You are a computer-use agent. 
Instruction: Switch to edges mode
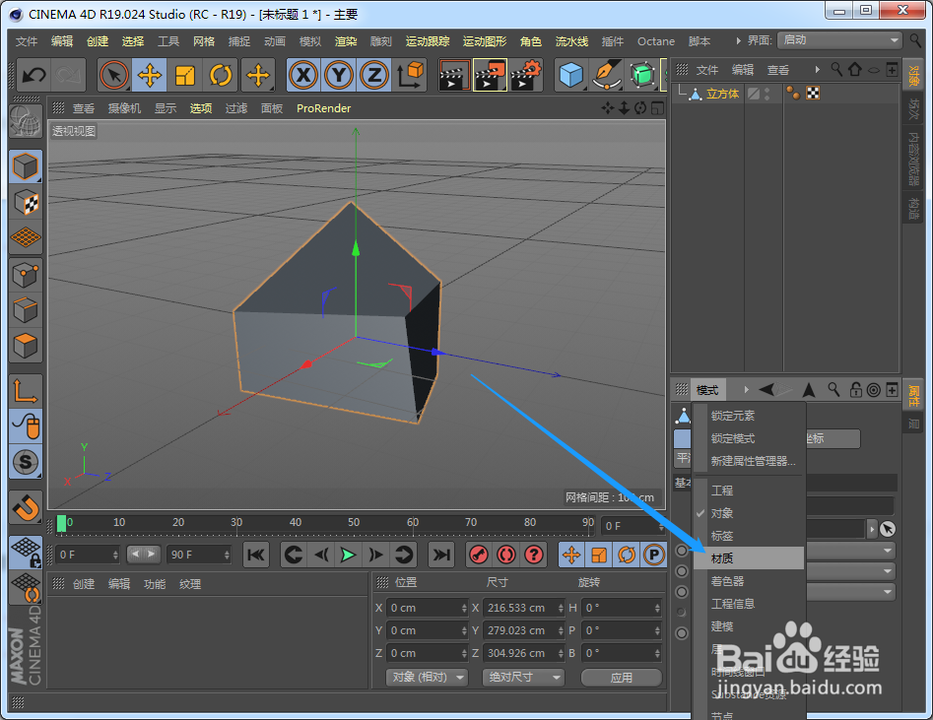coord(26,310)
